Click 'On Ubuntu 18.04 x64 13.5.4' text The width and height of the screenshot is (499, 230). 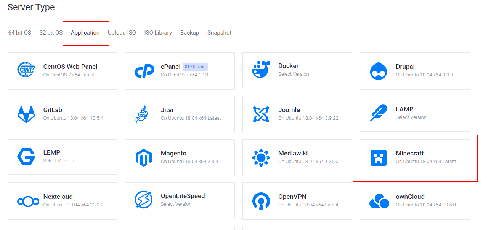click(x=74, y=118)
